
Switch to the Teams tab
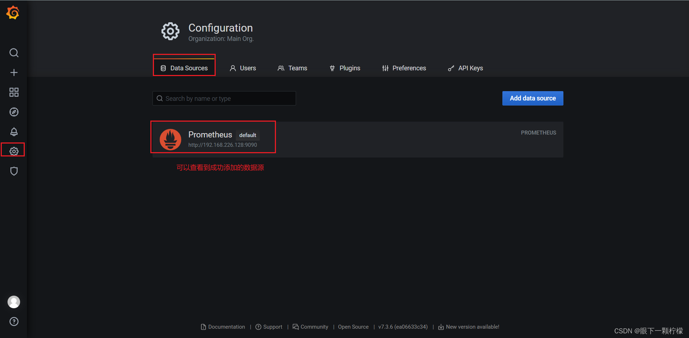292,68
